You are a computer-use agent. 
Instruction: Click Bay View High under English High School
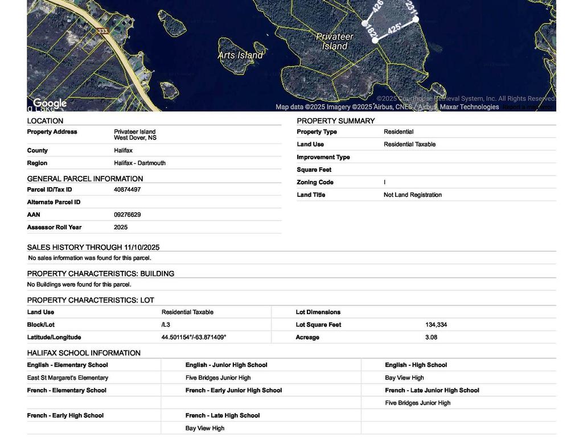click(404, 378)
